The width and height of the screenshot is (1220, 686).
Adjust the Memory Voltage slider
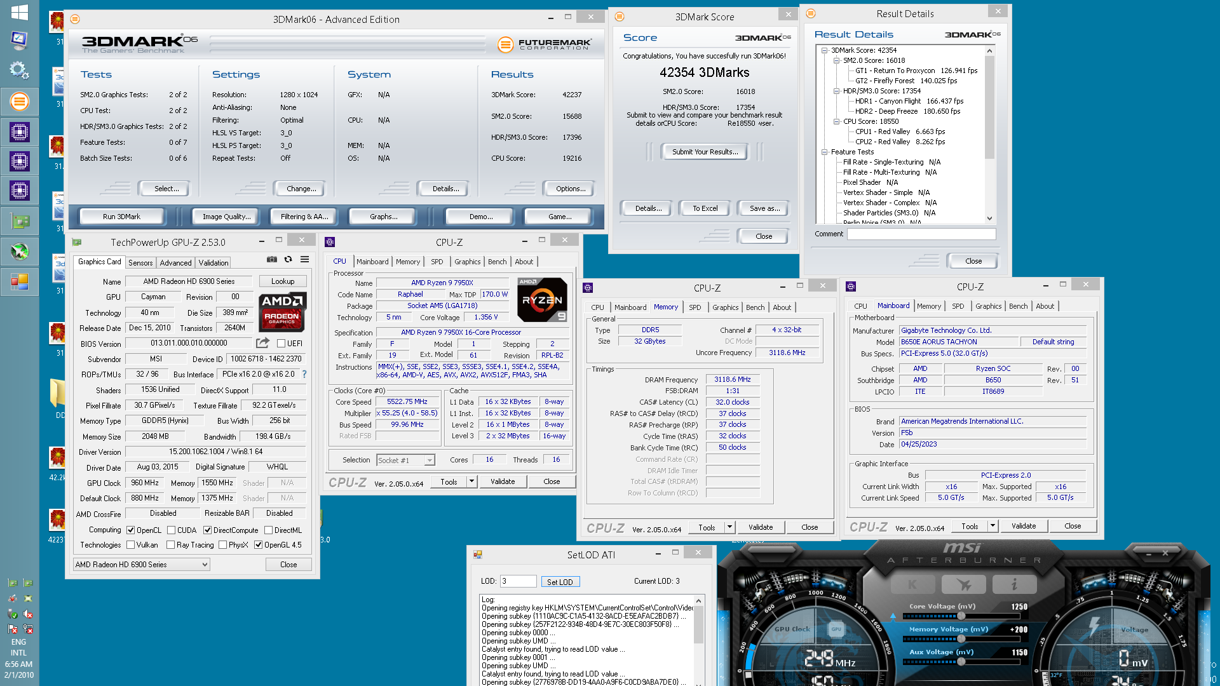click(961, 638)
